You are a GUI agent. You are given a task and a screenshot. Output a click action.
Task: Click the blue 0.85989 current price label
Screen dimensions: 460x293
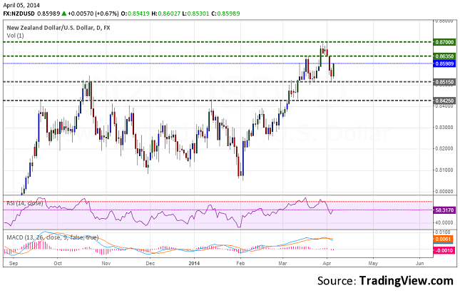444,63
